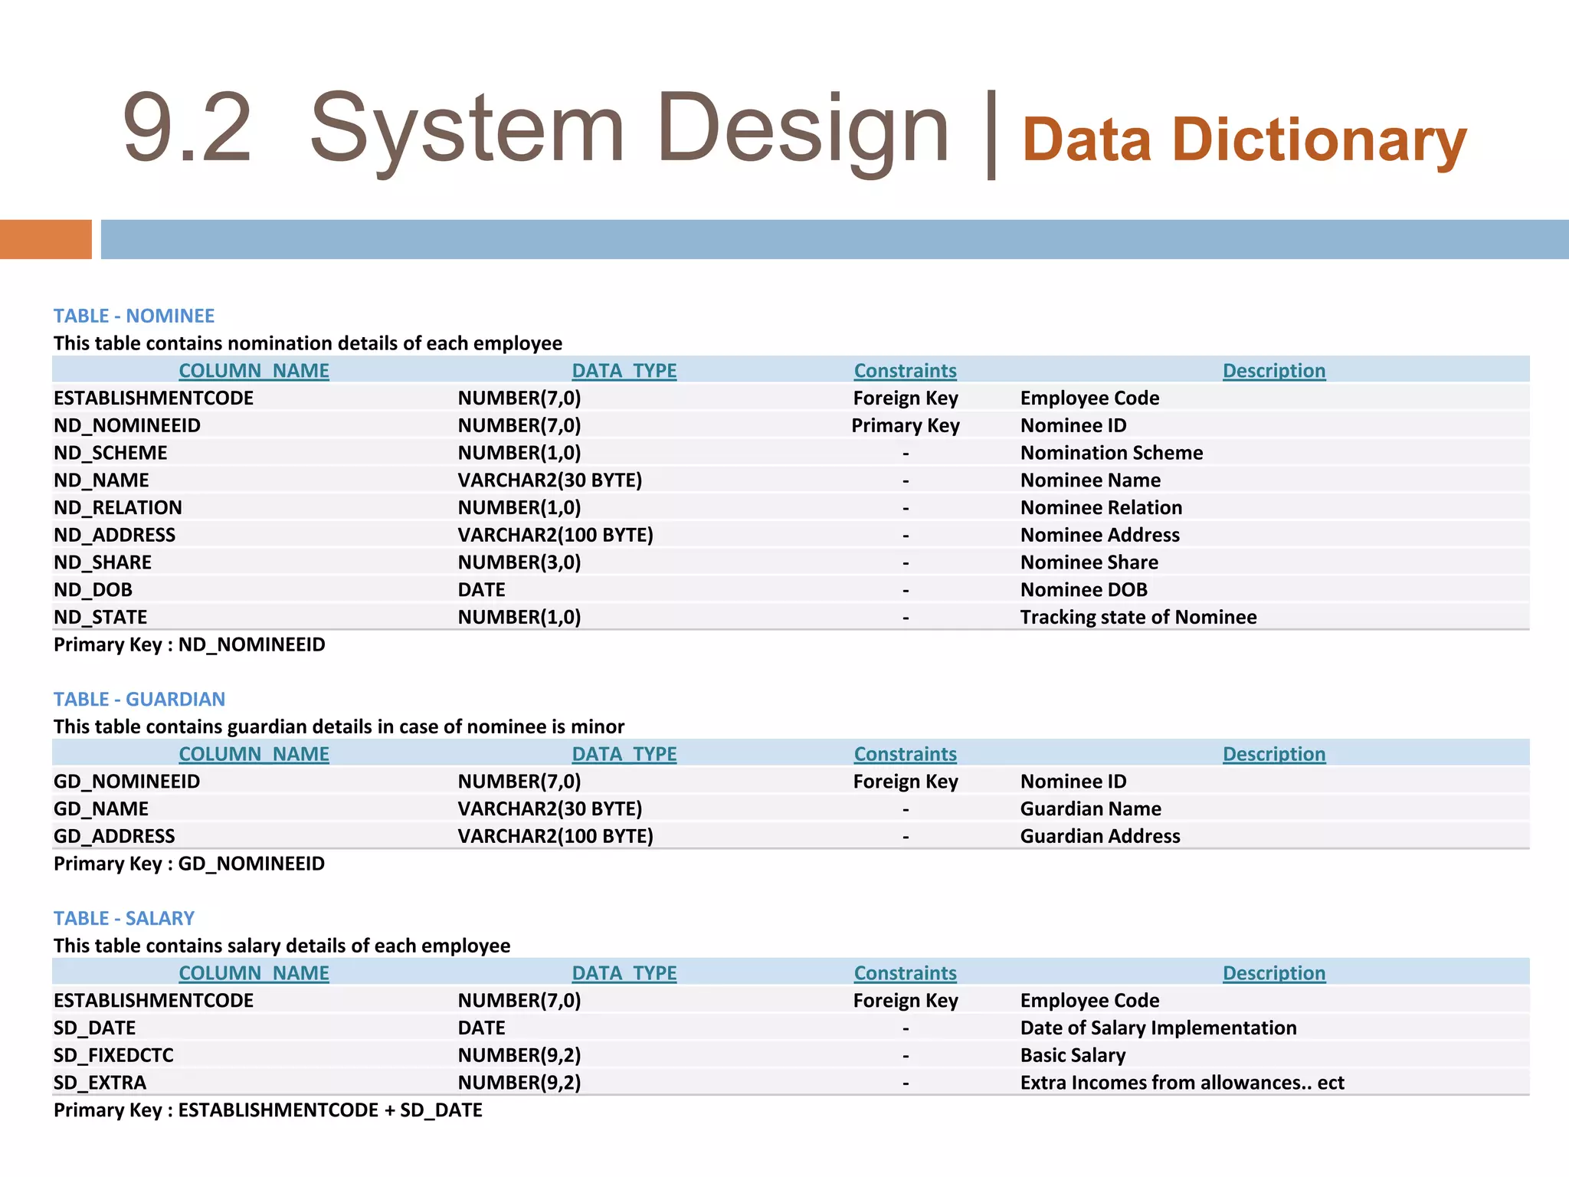The width and height of the screenshot is (1569, 1177).
Task: Click 'Nominee Relation' description cell
Action: (1101, 508)
